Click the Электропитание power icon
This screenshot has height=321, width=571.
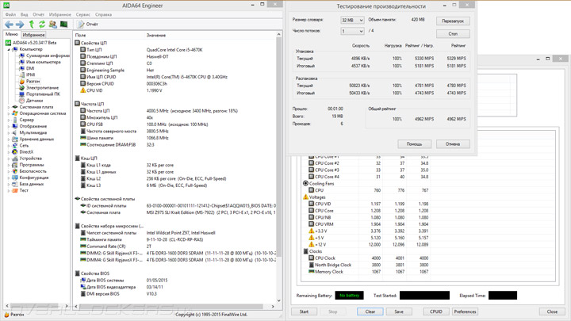22,88
